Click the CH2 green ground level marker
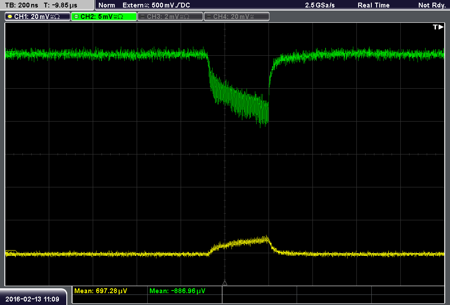450x305 pixels. (11, 54)
